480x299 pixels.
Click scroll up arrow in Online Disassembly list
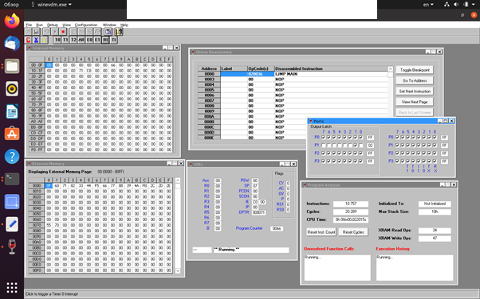click(x=391, y=69)
